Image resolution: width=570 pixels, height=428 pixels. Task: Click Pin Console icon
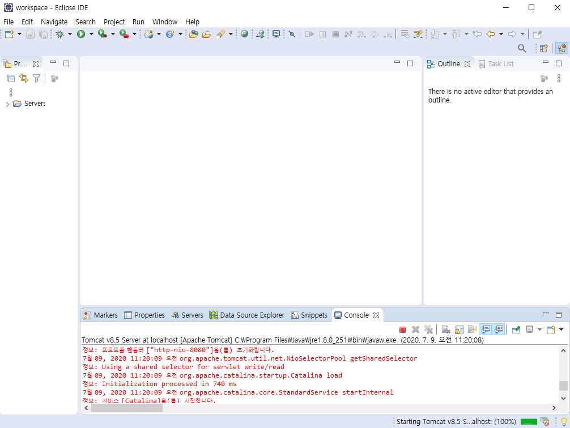pyautogui.click(x=516, y=329)
